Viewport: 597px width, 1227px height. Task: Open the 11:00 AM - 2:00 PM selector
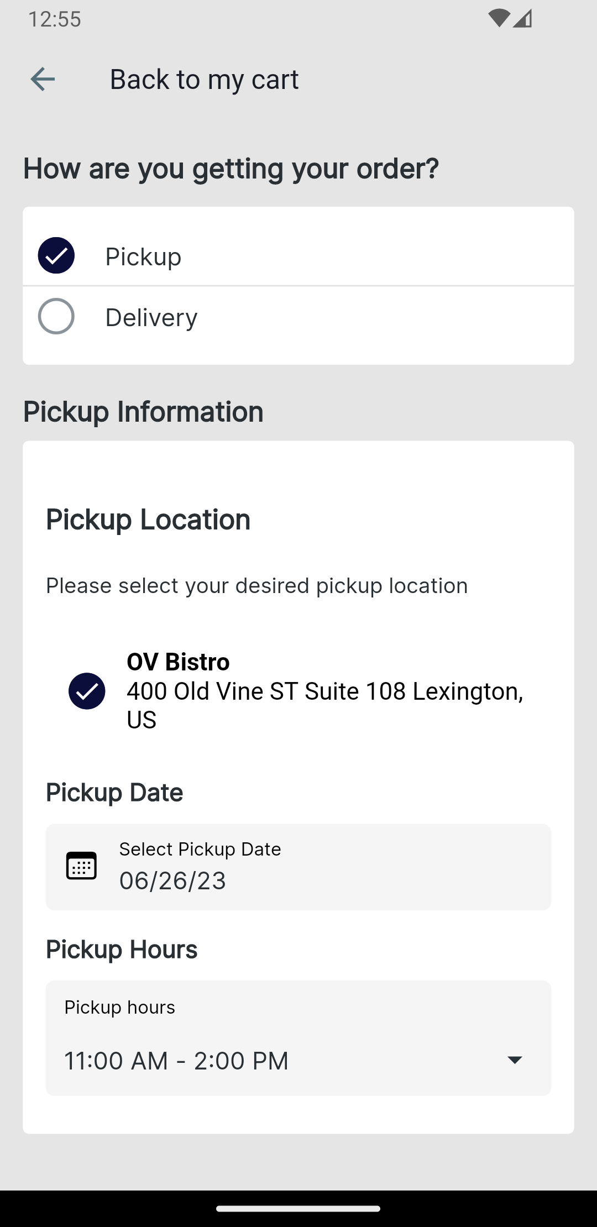(x=298, y=1038)
